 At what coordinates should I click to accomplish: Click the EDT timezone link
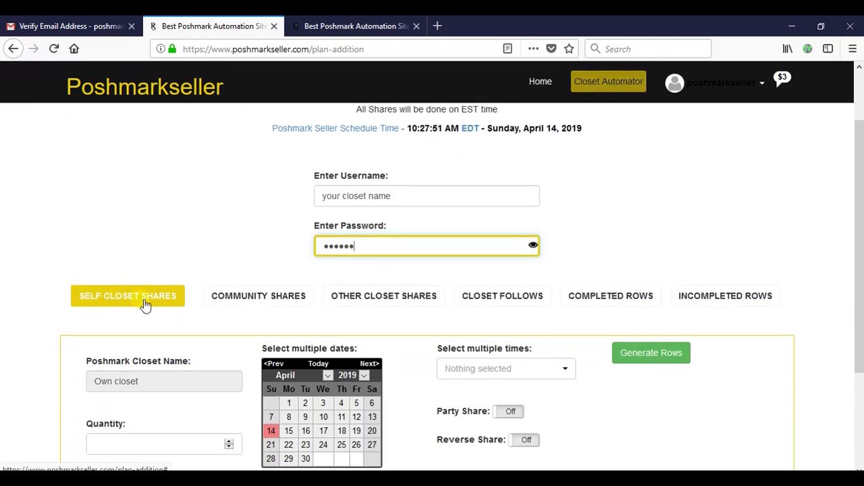pos(470,128)
